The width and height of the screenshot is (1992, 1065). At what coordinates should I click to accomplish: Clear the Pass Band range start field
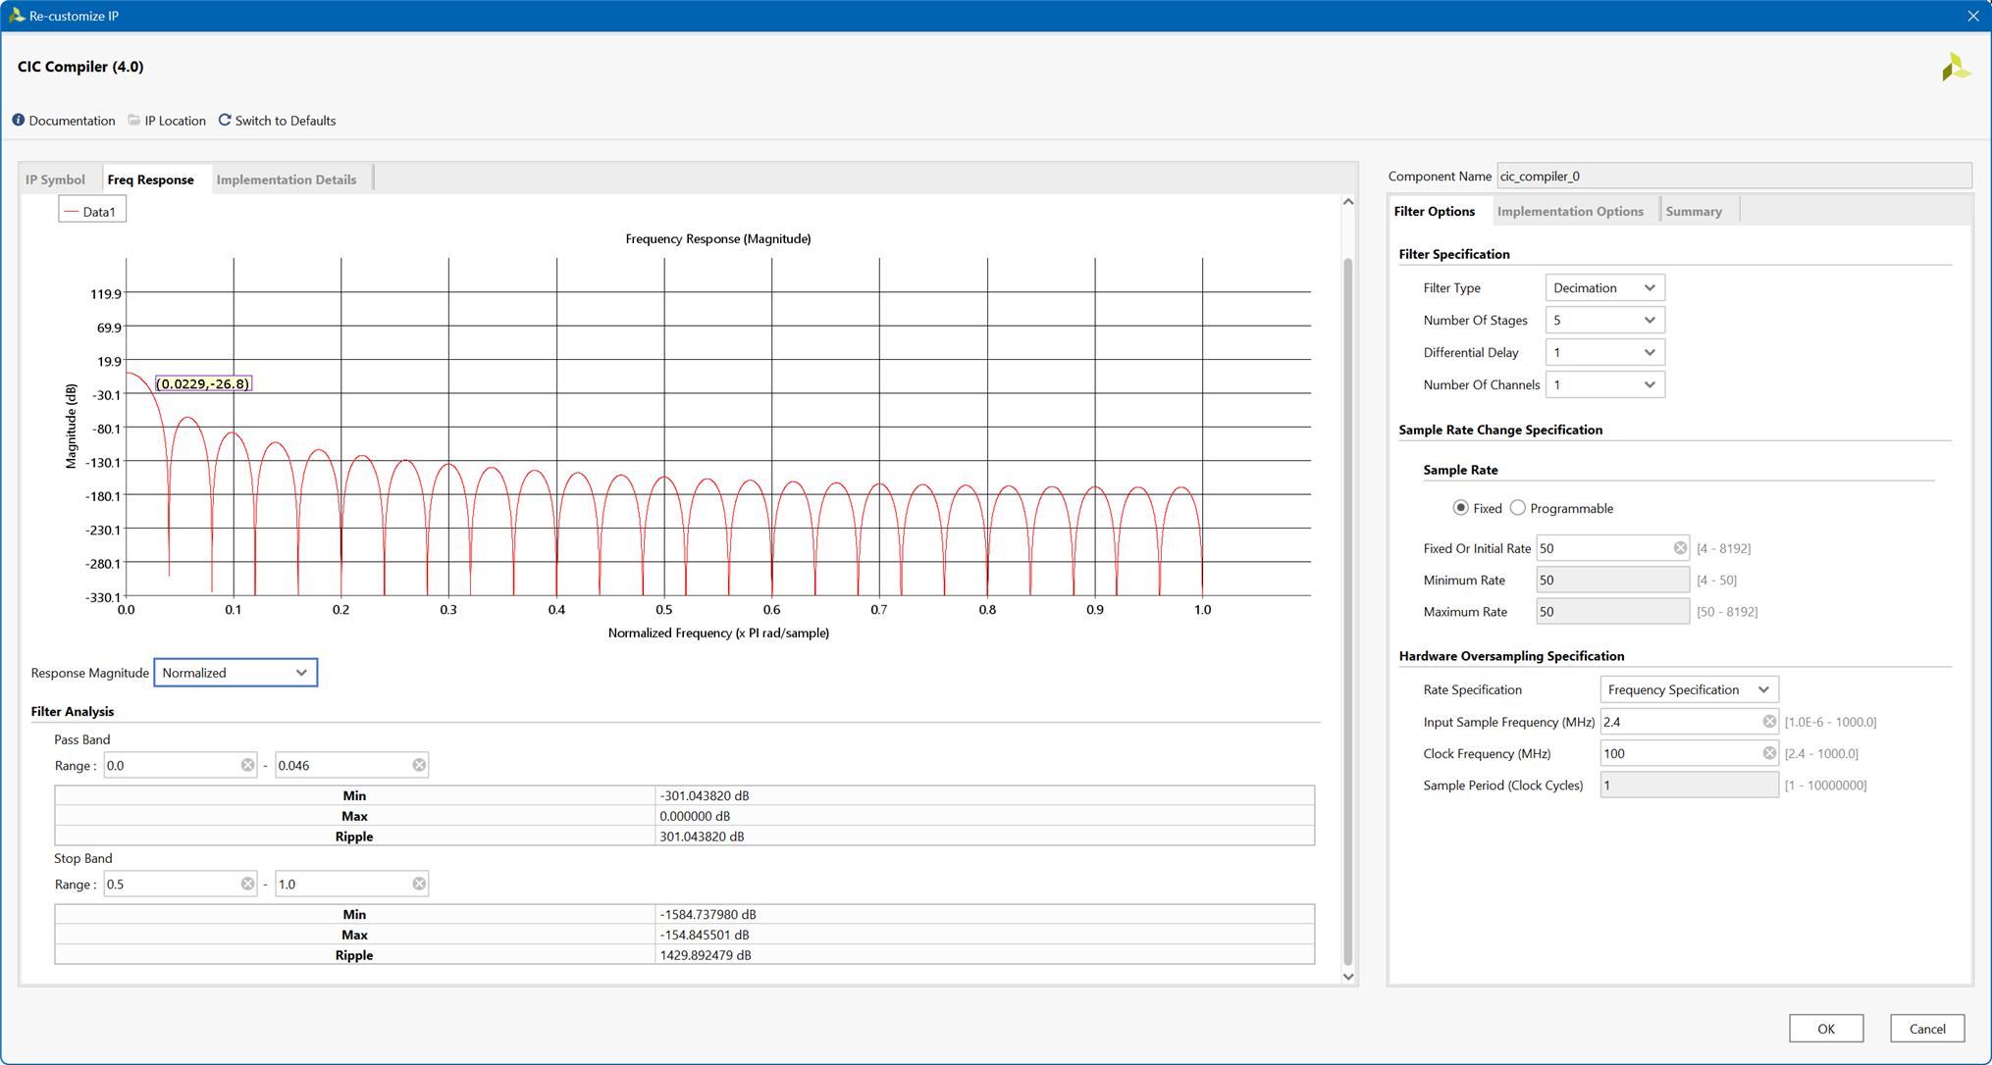point(247,765)
